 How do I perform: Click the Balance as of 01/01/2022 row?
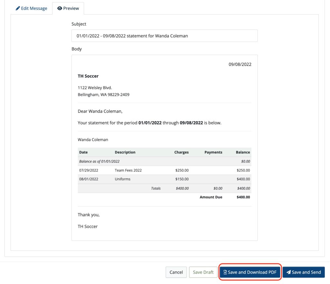[164, 161]
